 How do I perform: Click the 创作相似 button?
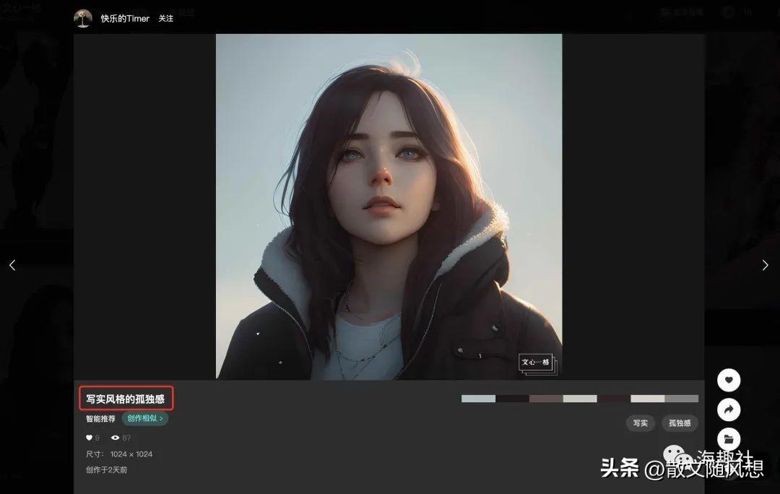[144, 418]
